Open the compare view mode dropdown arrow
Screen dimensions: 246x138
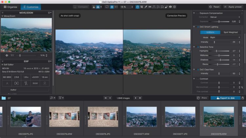point(101,7)
